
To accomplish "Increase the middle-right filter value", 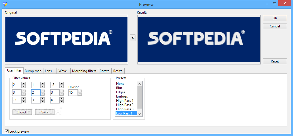I will [x=62, y=91].
